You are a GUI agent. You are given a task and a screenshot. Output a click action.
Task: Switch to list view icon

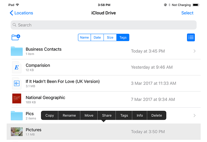coord(191,37)
